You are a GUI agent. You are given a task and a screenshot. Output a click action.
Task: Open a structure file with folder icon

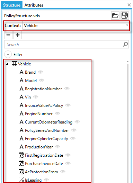click(x=115, y=16)
